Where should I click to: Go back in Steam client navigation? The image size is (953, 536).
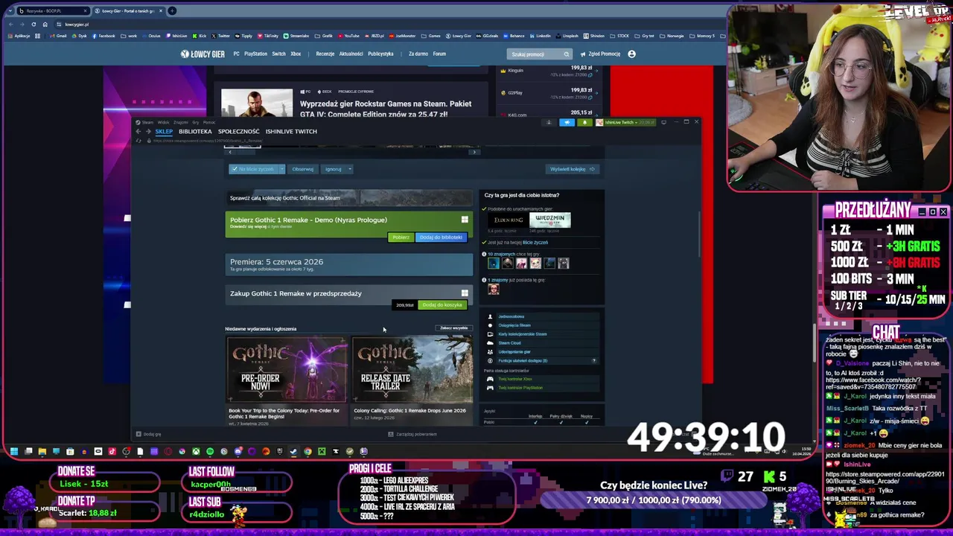coord(138,131)
